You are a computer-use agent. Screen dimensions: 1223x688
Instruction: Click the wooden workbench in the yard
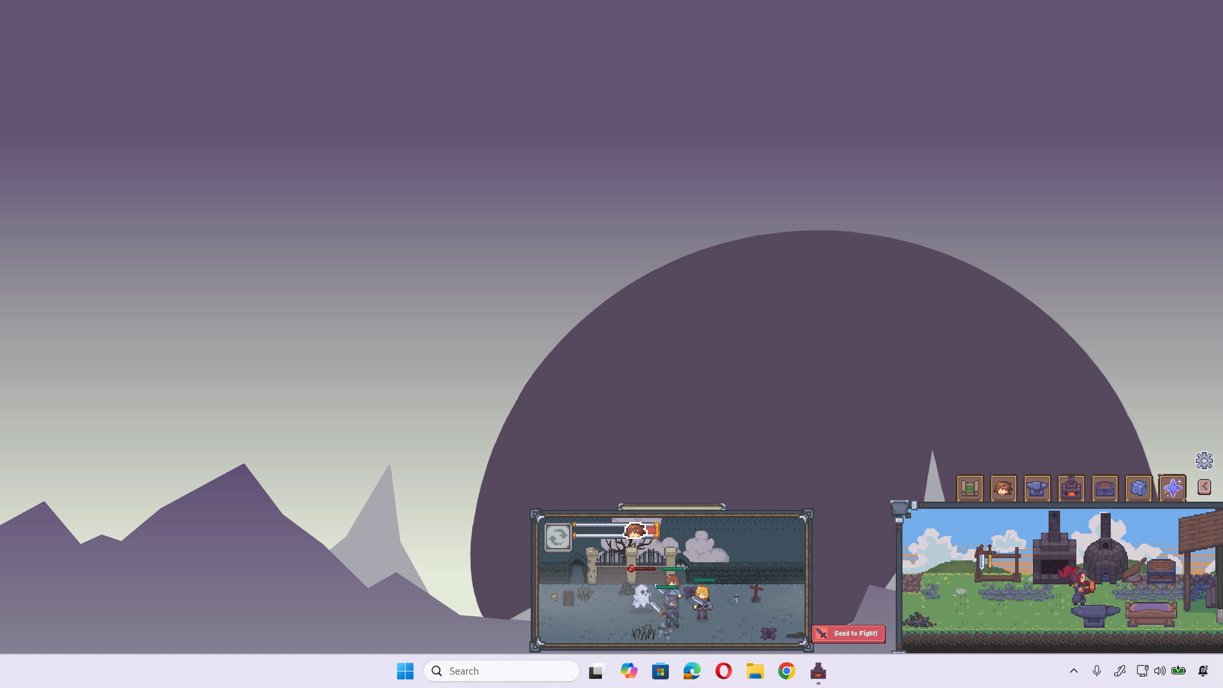[x=1151, y=614]
